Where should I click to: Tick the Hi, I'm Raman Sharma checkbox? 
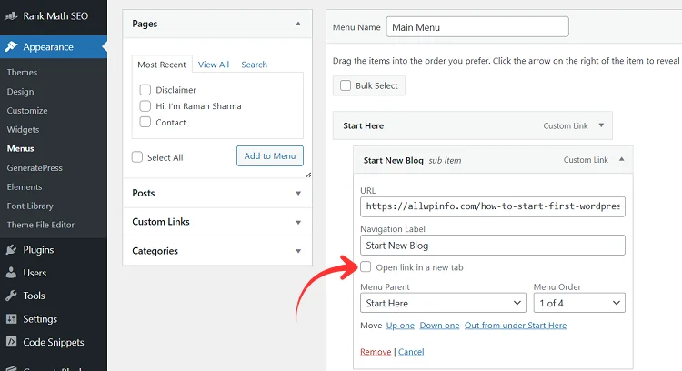pyautogui.click(x=145, y=106)
